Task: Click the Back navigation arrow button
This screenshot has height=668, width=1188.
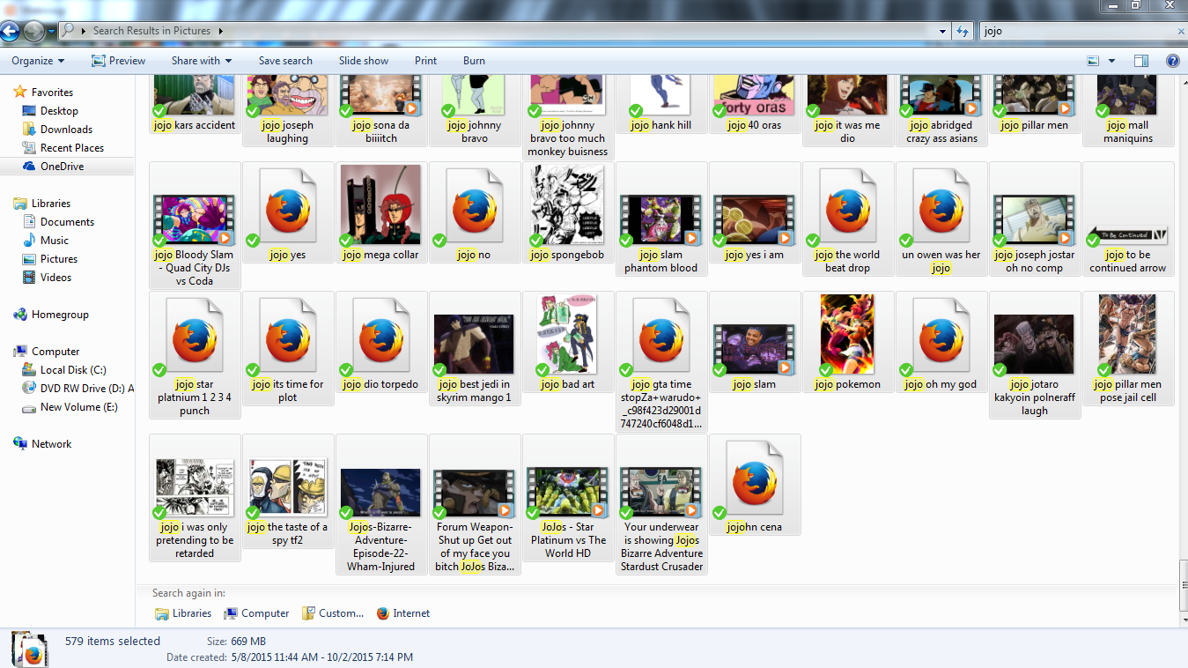Action: click(x=11, y=32)
